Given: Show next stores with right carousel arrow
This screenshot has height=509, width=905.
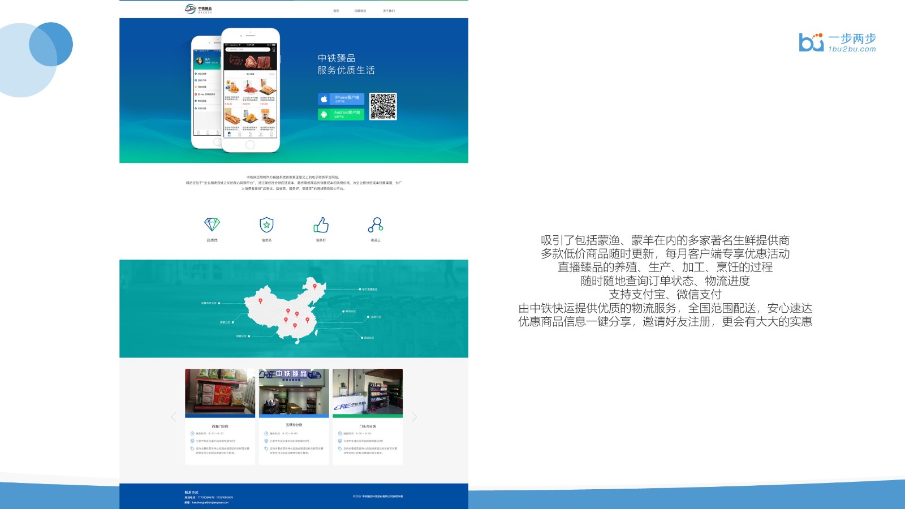Looking at the screenshot, I should point(414,417).
